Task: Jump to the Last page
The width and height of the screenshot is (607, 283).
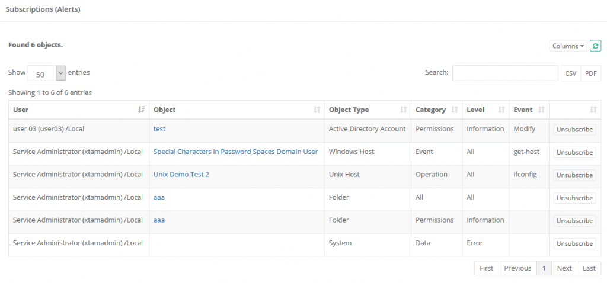Action: pos(589,268)
